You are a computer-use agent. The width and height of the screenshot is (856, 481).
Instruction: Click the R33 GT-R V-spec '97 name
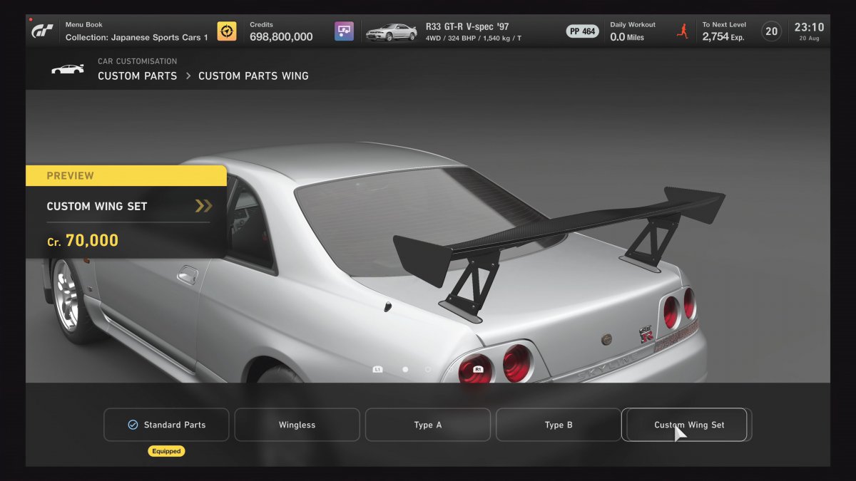[x=467, y=26]
